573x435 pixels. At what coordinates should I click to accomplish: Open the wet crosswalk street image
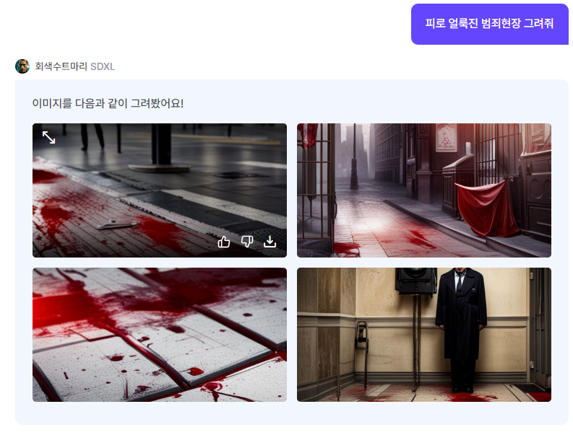click(160, 190)
